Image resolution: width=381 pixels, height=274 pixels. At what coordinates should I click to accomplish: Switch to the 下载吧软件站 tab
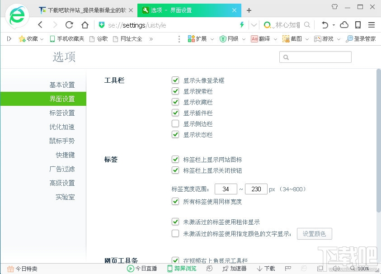click(85, 10)
